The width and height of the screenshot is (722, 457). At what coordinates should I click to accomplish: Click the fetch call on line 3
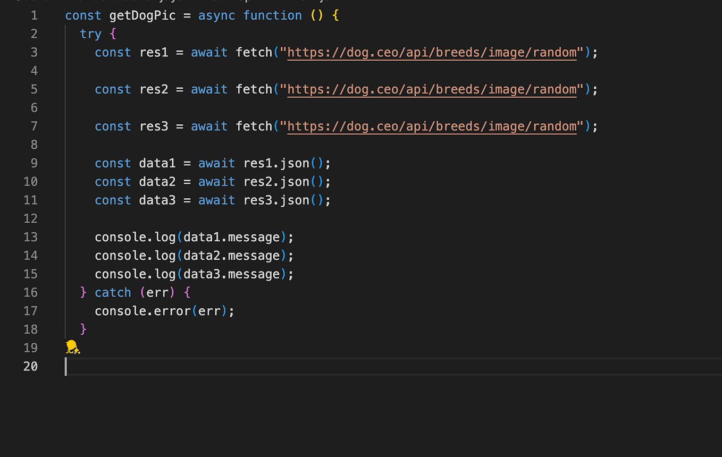[x=254, y=52]
